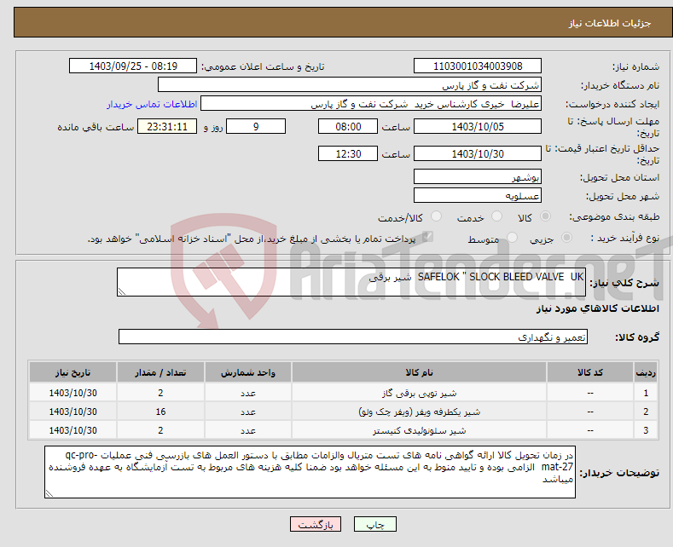This screenshot has height=547, width=673.
Task: Click the countdown field 23:31:11
Action: click(x=167, y=126)
